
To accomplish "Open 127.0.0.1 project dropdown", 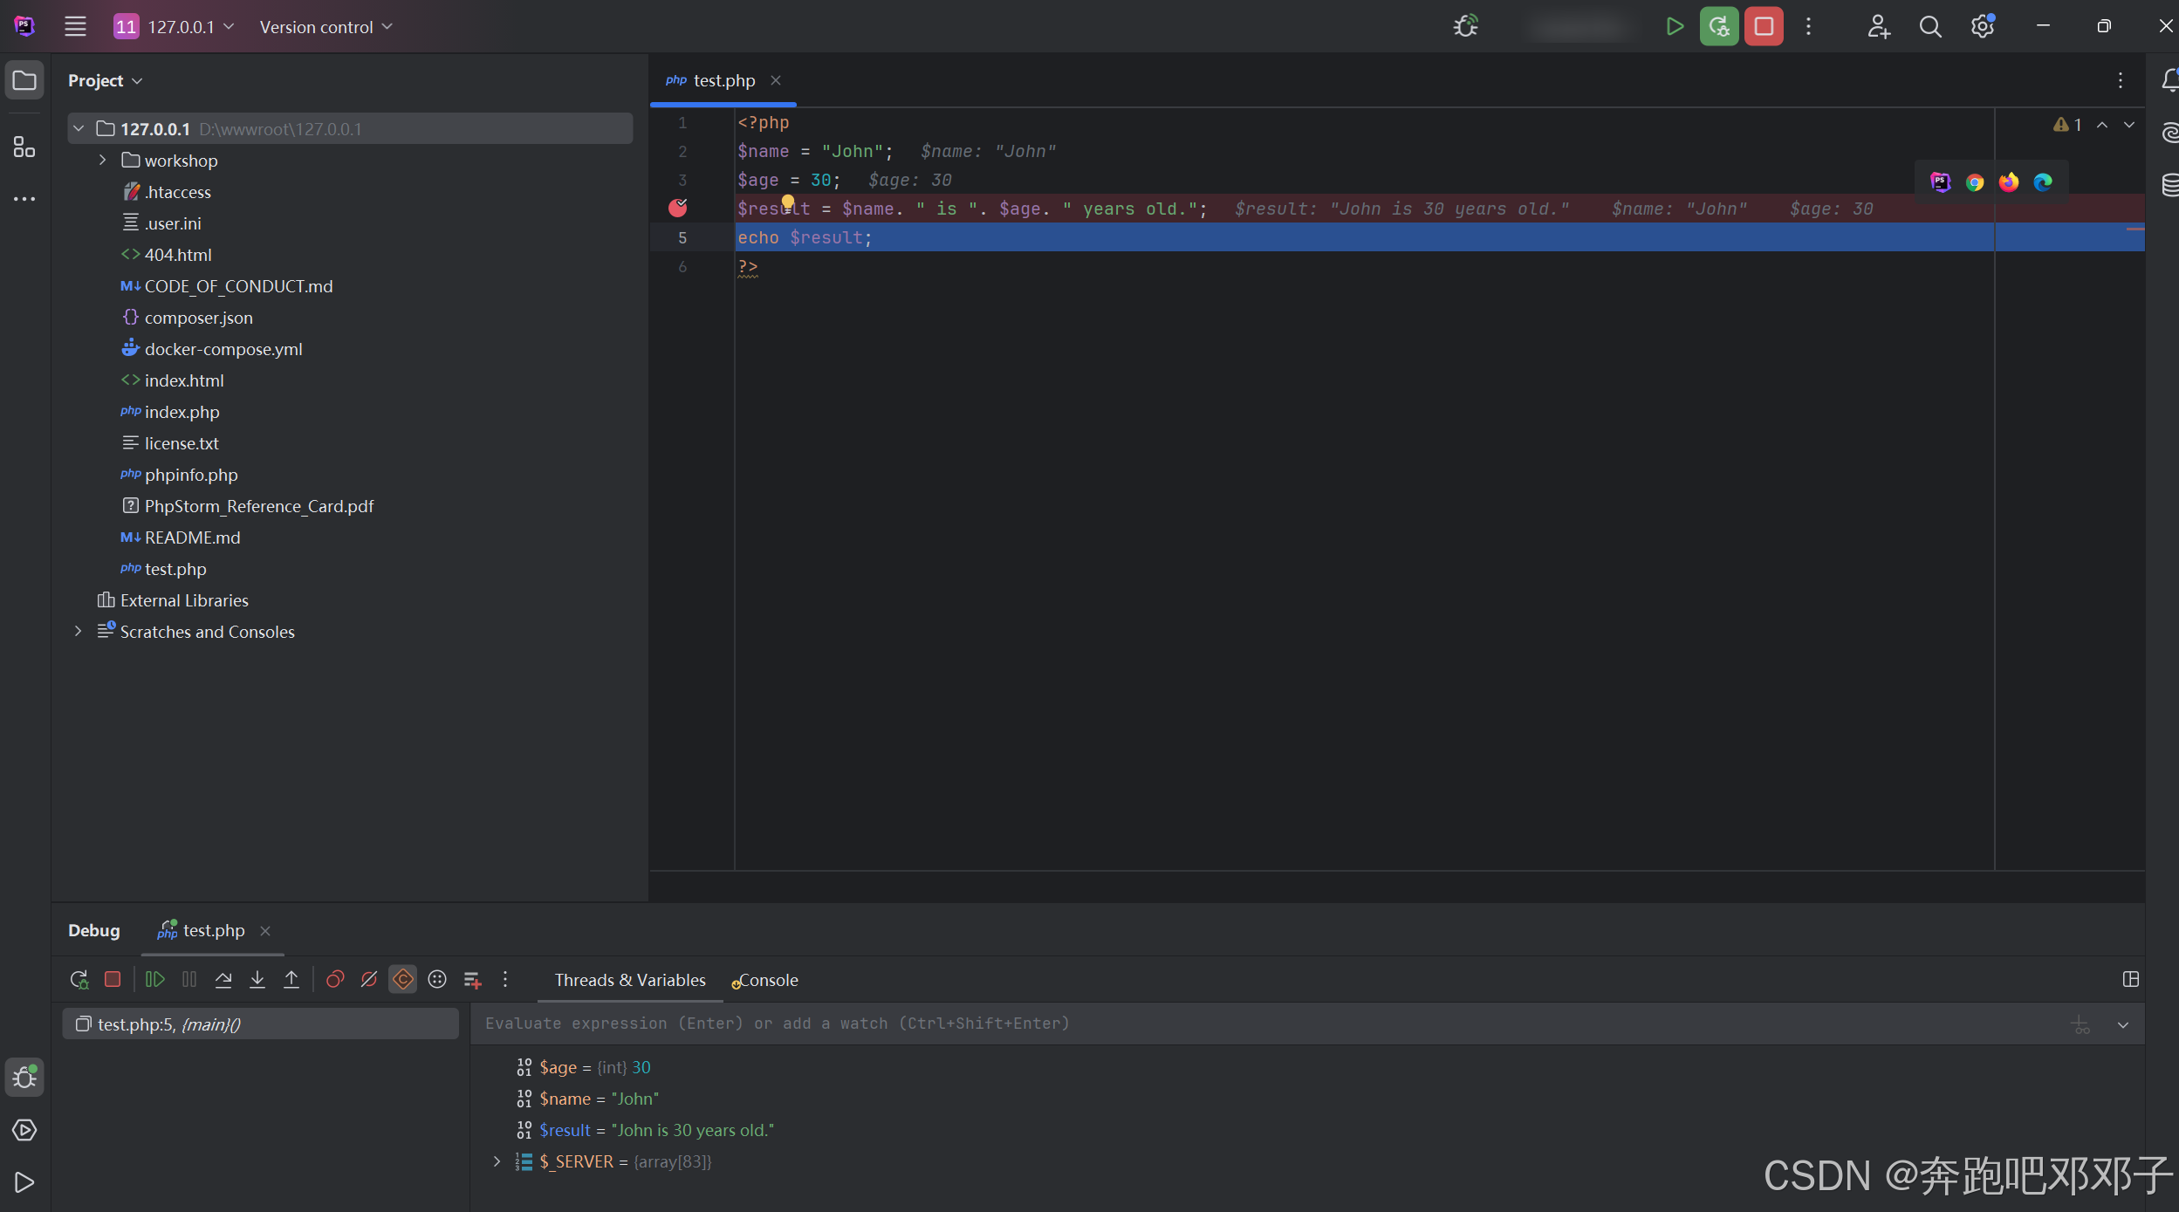I will click(175, 26).
